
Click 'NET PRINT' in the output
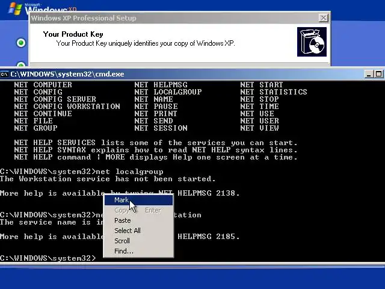coord(156,114)
